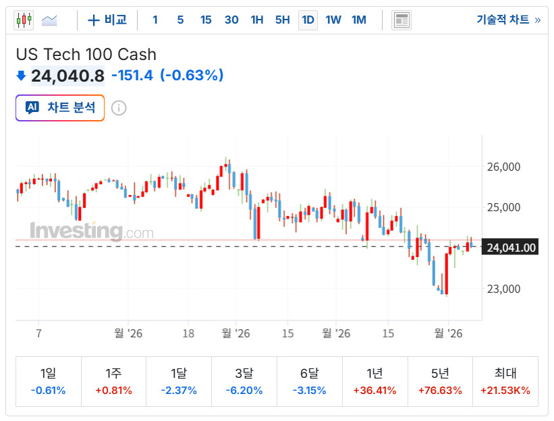Choose the 1H timeframe
Screen dimensions: 554x421
[x=257, y=20]
